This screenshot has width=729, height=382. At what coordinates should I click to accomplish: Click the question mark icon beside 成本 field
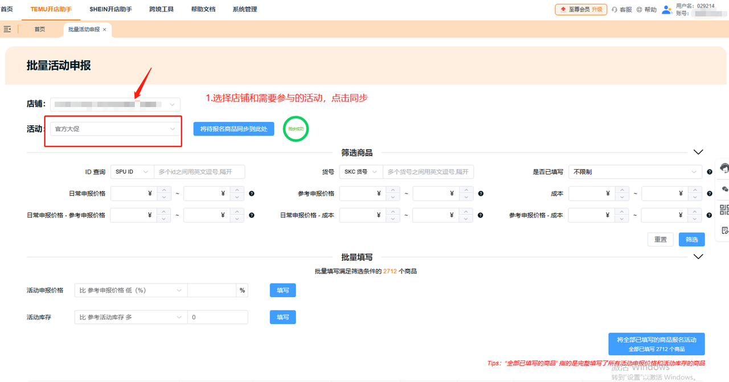710,194
